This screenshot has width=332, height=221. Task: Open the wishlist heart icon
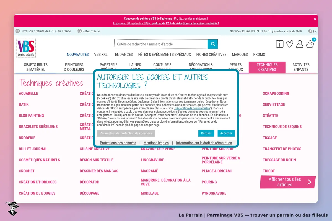(x=290, y=44)
